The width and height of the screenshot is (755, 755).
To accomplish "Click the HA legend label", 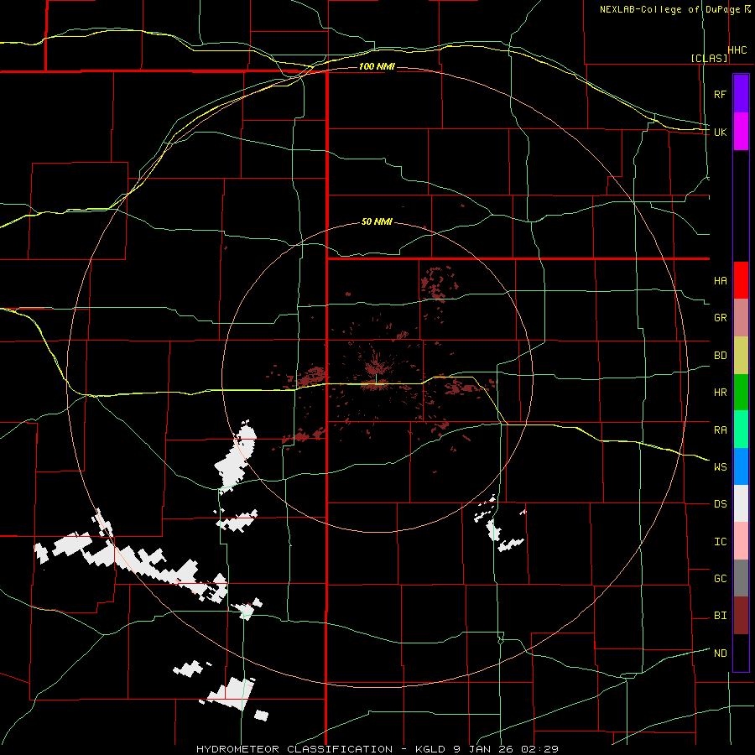I will (x=720, y=281).
